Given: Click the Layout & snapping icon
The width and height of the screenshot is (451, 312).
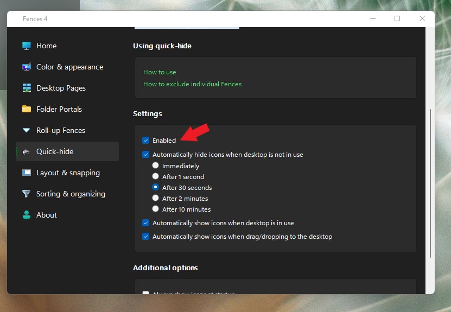Looking at the screenshot, I should tap(27, 173).
